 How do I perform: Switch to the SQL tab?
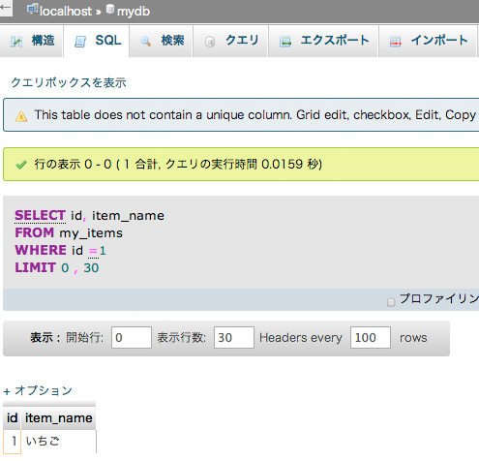click(x=97, y=41)
